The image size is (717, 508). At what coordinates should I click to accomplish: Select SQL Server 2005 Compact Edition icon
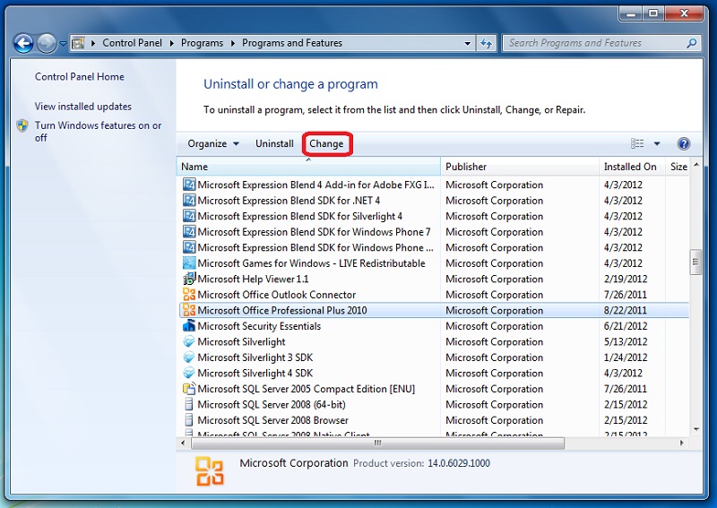coord(189,389)
